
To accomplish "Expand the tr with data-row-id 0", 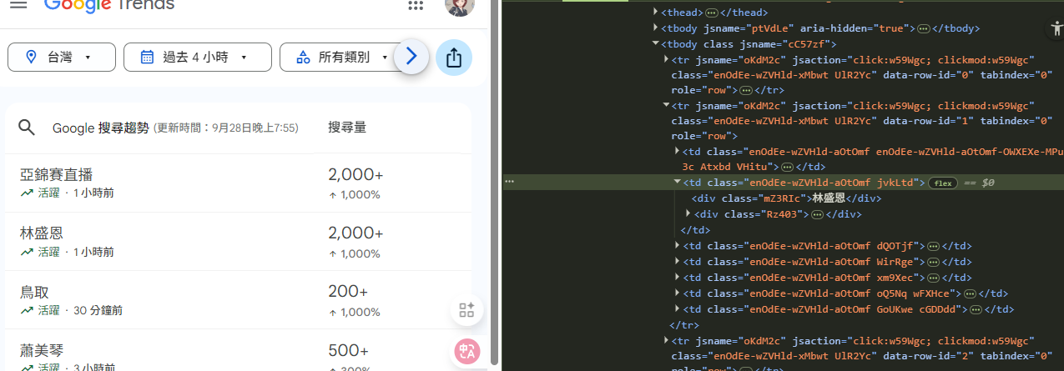I will click(666, 59).
